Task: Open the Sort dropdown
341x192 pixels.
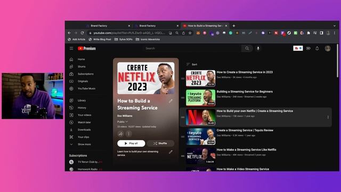Action: [x=192, y=65]
